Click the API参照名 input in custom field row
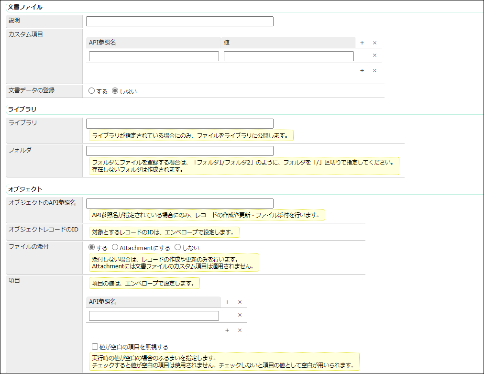484x374 pixels. [x=153, y=56]
